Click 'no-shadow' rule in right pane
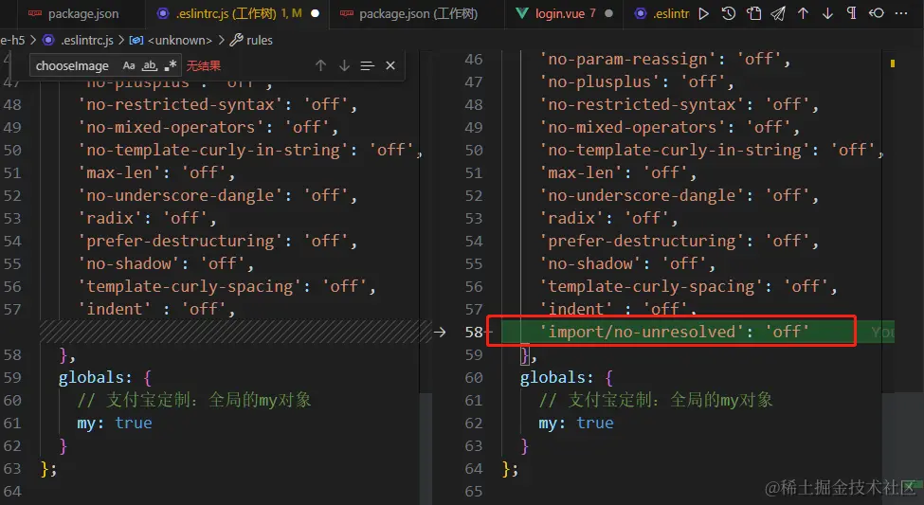The image size is (924, 505). coord(589,263)
